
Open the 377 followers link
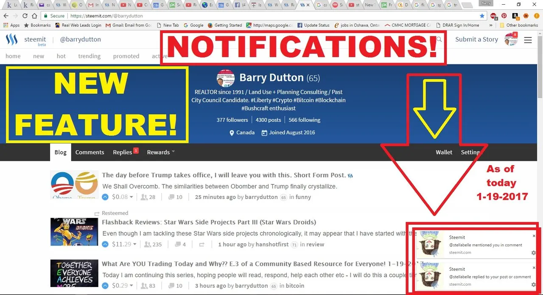click(x=232, y=120)
